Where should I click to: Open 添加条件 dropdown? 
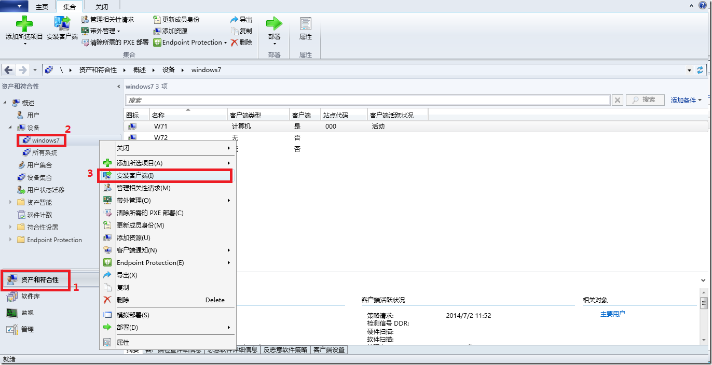point(686,100)
